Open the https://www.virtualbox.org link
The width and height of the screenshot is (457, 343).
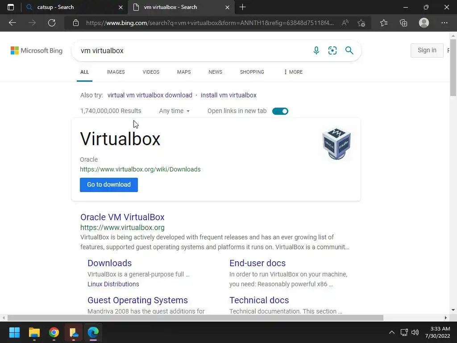(122, 227)
